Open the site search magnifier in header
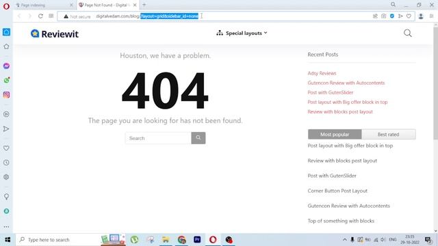The image size is (438, 246). coord(408,33)
